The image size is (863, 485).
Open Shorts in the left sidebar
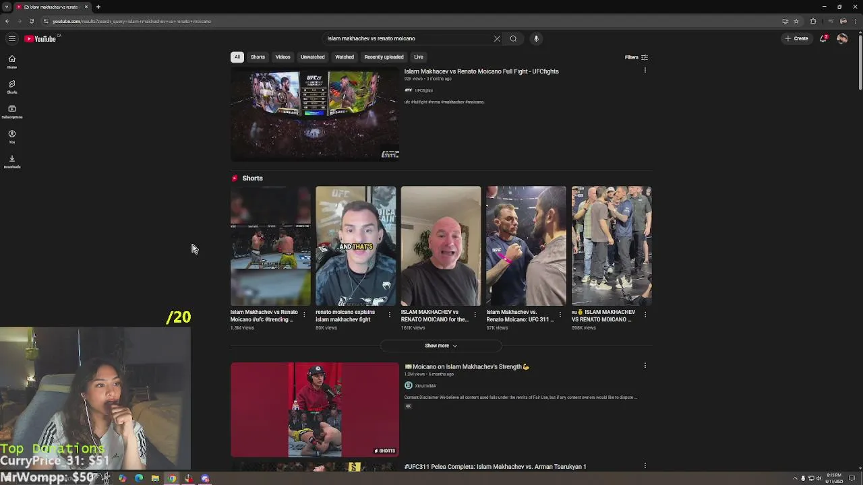pos(11,86)
